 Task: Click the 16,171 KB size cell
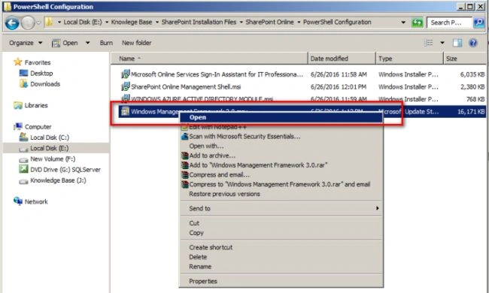point(471,112)
